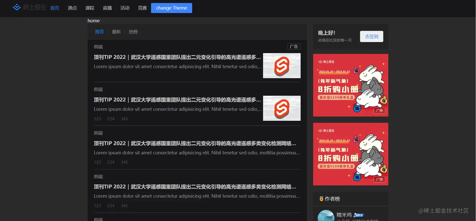Open the upper red rabbit ad banner
Viewport: 476px width, 221px height.
[351, 85]
